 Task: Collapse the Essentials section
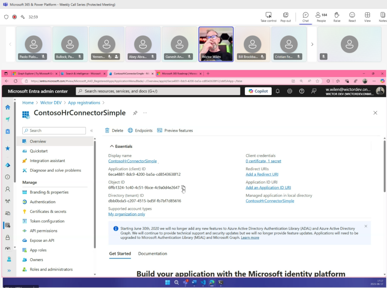121,146
